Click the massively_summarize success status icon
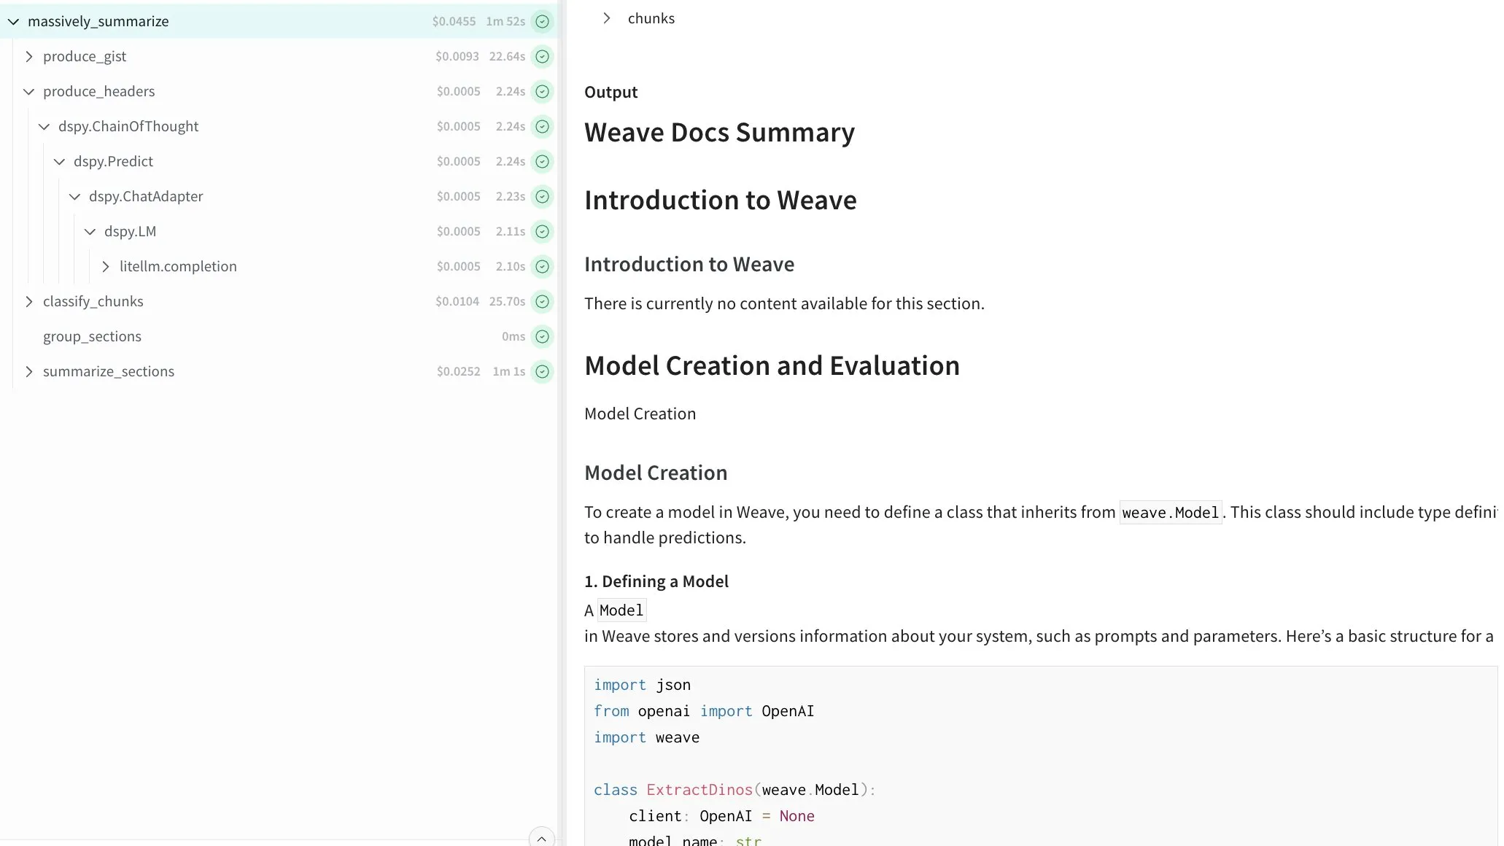The width and height of the screenshot is (1504, 846). click(542, 21)
